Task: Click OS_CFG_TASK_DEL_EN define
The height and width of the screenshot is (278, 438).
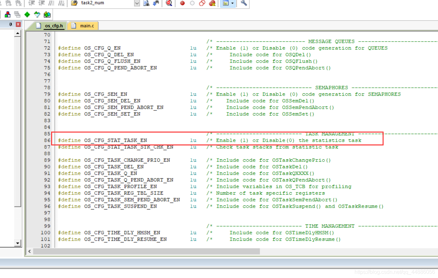Action: click(114, 167)
